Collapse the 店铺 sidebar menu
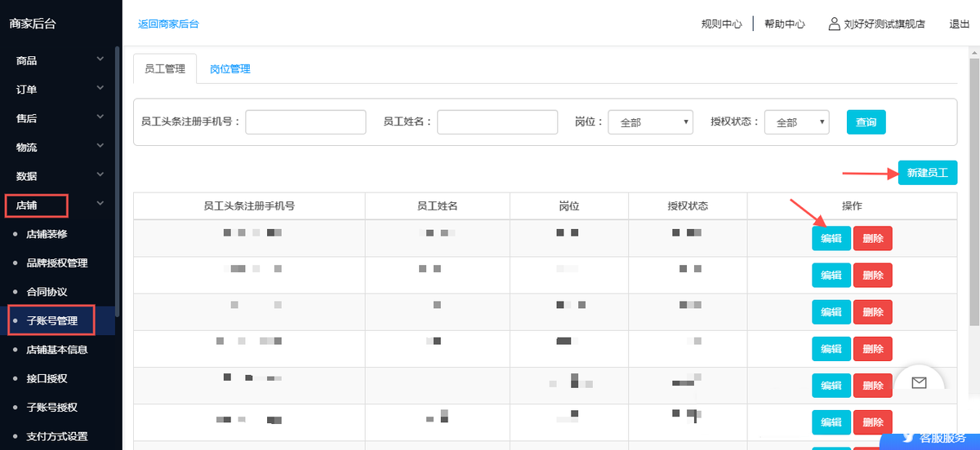The width and height of the screenshot is (980, 450). click(x=61, y=205)
